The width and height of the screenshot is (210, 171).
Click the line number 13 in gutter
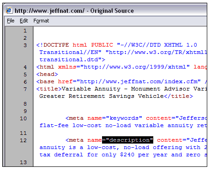(23, 162)
